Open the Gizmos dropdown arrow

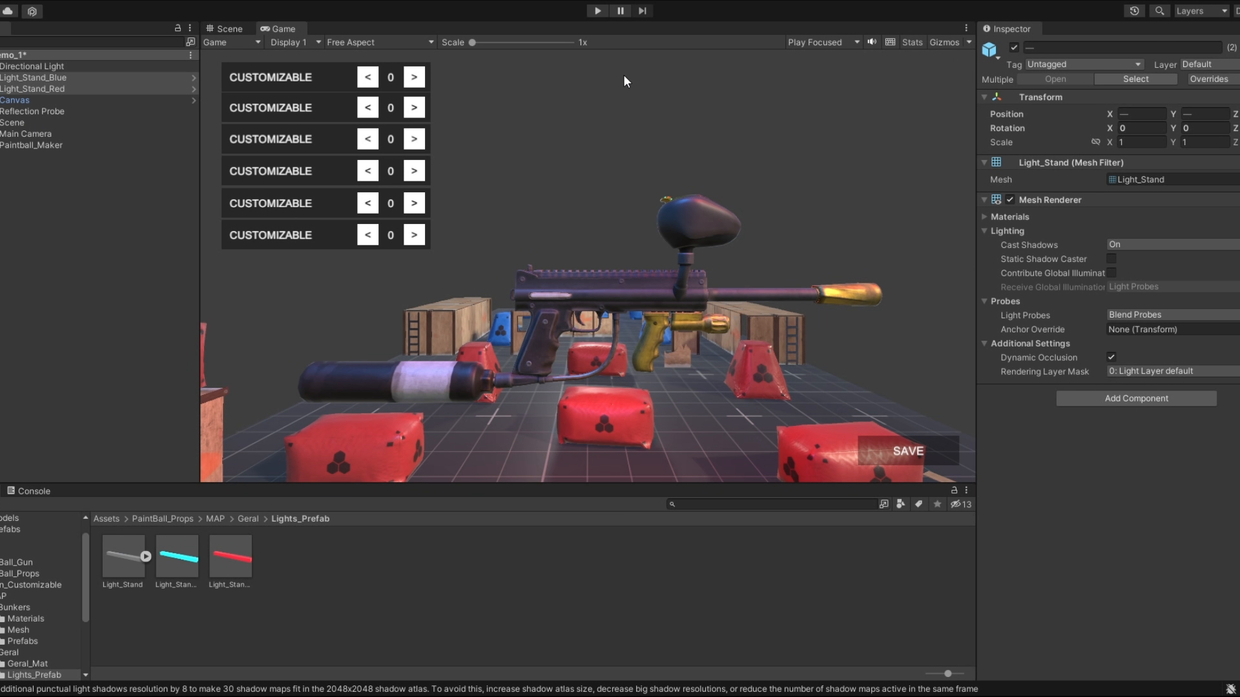tap(969, 42)
